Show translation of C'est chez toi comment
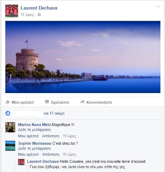The width and height of the screenshot is (165, 172). click(x=34, y=148)
